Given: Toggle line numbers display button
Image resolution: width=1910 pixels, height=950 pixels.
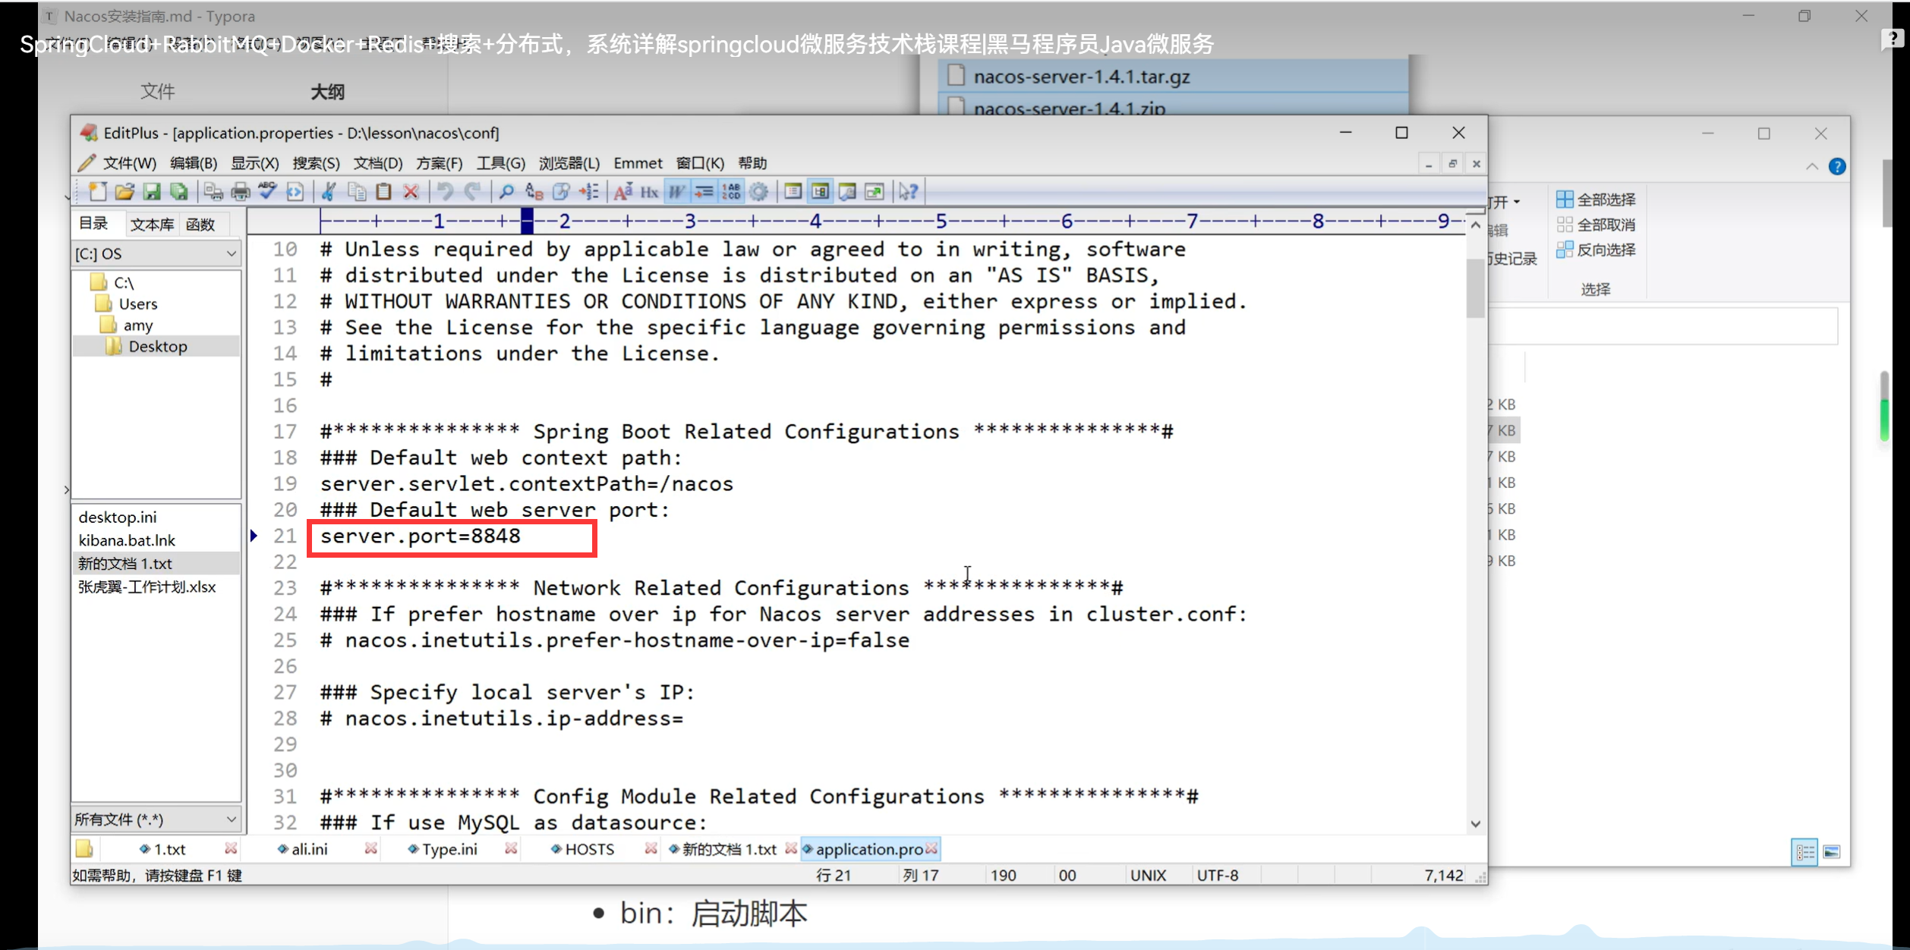Looking at the screenshot, I should [731, 192].
